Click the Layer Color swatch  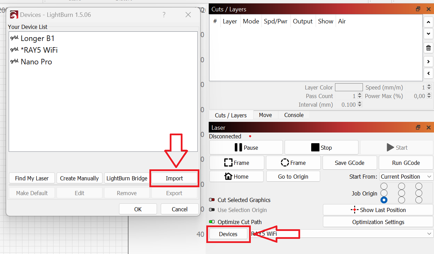click(x=348, y=87)
